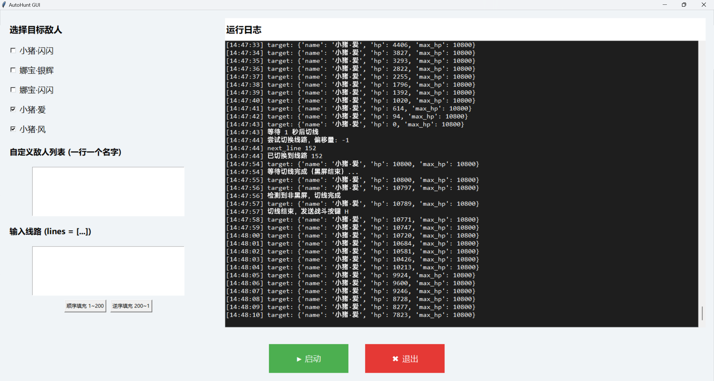Start hunting with the green 启动 button
714x381 pixels.
(308, 358)
